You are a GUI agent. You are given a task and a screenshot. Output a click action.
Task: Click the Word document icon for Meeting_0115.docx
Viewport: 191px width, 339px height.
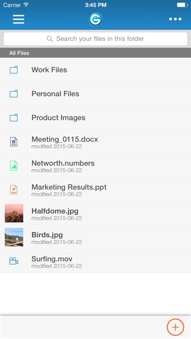[x=14, y=142]
